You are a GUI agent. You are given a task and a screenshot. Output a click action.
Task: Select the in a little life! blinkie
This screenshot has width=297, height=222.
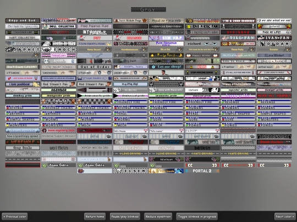point(130,84)
